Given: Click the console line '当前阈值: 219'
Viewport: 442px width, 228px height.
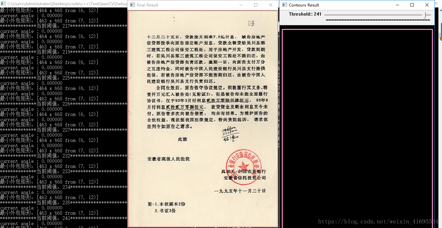Looking at the screenshot, I should (x=64, y=52).
